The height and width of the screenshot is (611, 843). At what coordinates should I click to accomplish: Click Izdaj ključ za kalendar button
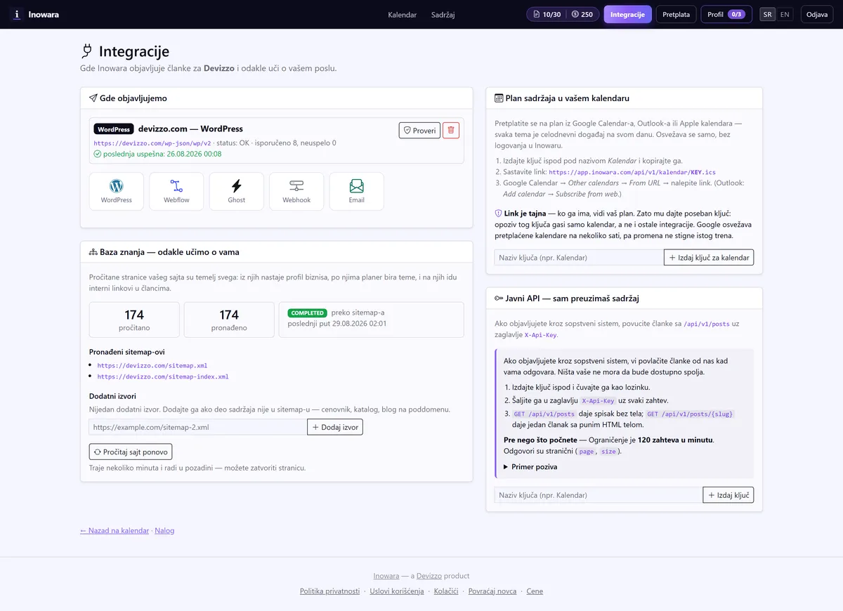pos(709,258)
